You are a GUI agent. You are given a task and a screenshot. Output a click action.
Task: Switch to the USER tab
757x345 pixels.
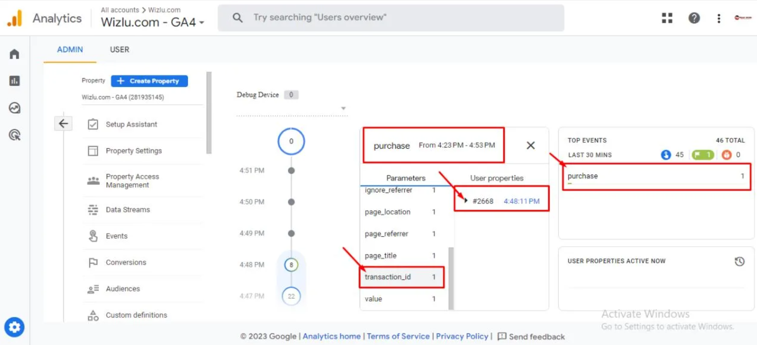point(120,50)
